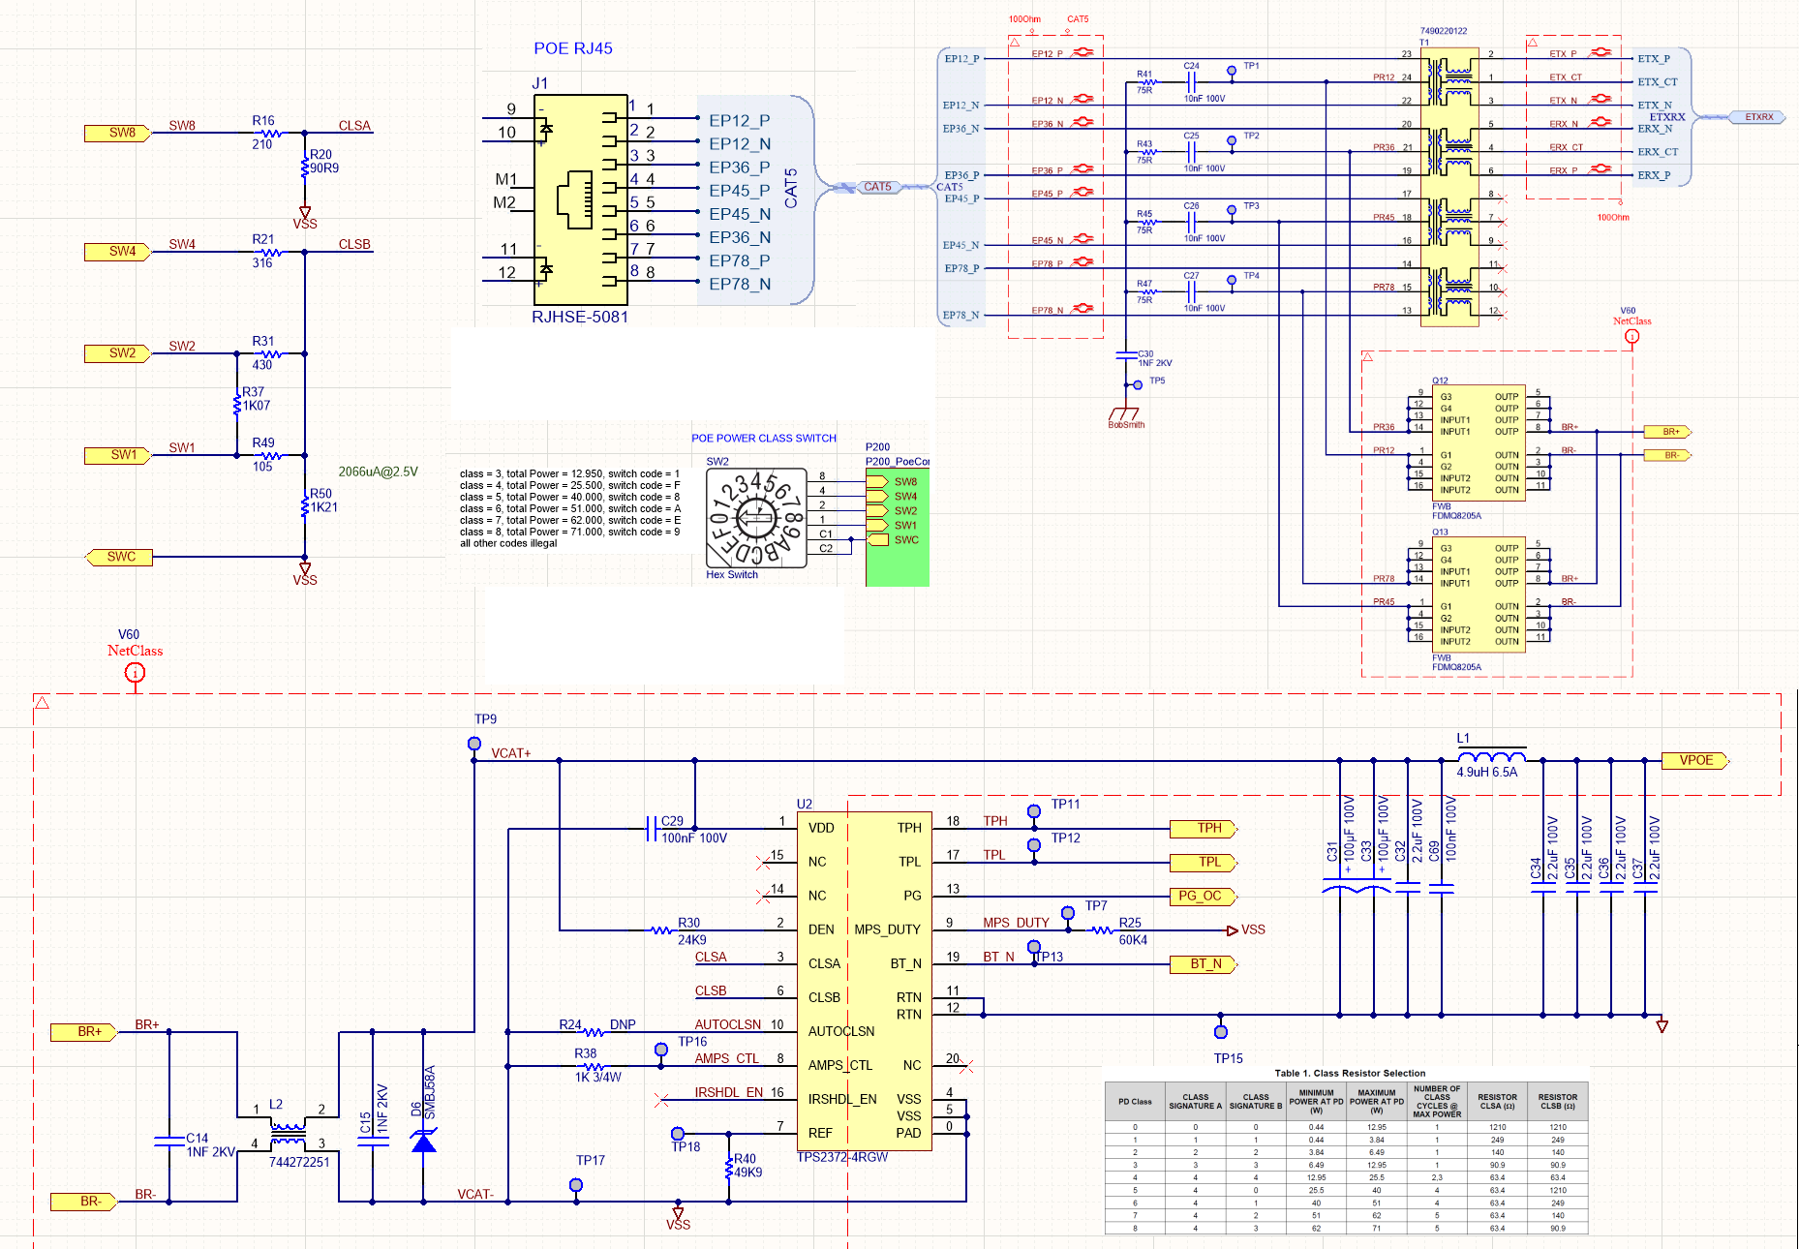Select the yellow SW4 port beside R21
Screen dimensions: 1799x1249
click(x=117, y=252)
